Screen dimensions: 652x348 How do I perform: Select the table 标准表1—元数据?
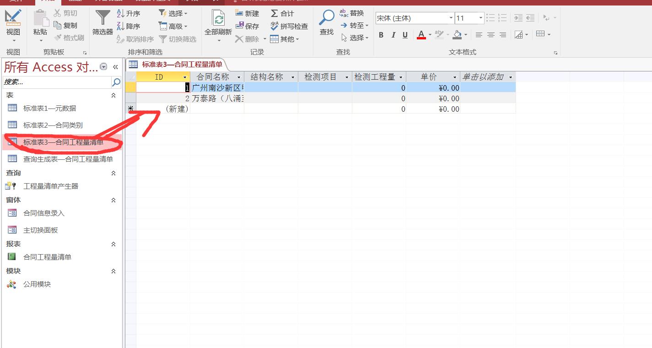62,108
